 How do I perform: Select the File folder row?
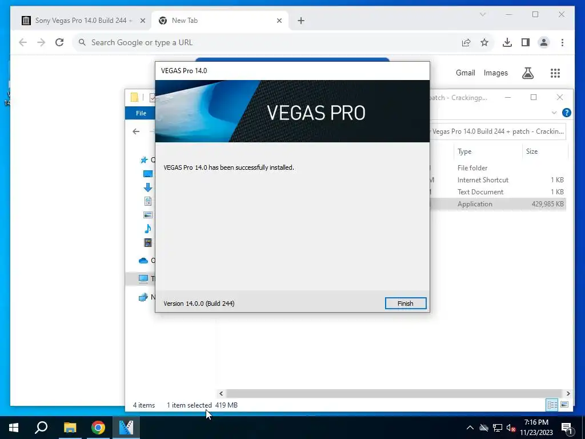pyautogui.click(x=498, y=167)
